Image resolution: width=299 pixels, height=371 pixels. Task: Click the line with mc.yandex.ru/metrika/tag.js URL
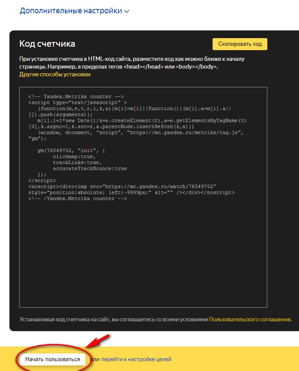click(141, 132)
